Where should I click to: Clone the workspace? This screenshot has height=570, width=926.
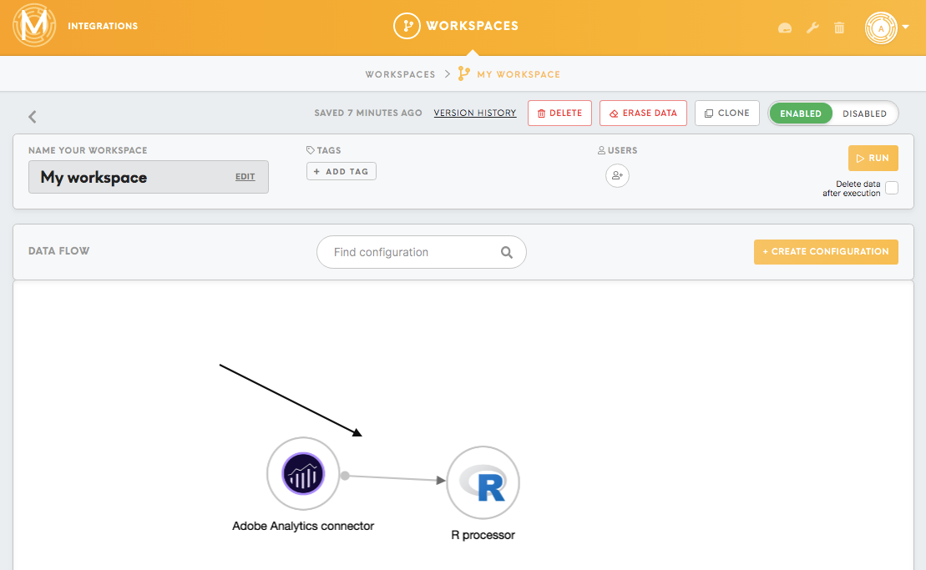coord(727,113)
